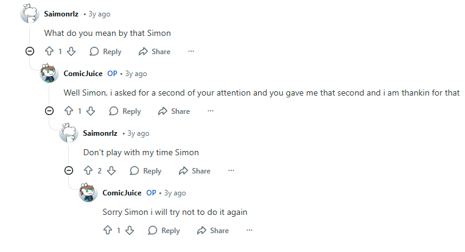The image size is (465, 252).
Task: Downvote the "Don't play with my time" comment
Action: pos(111,171)
